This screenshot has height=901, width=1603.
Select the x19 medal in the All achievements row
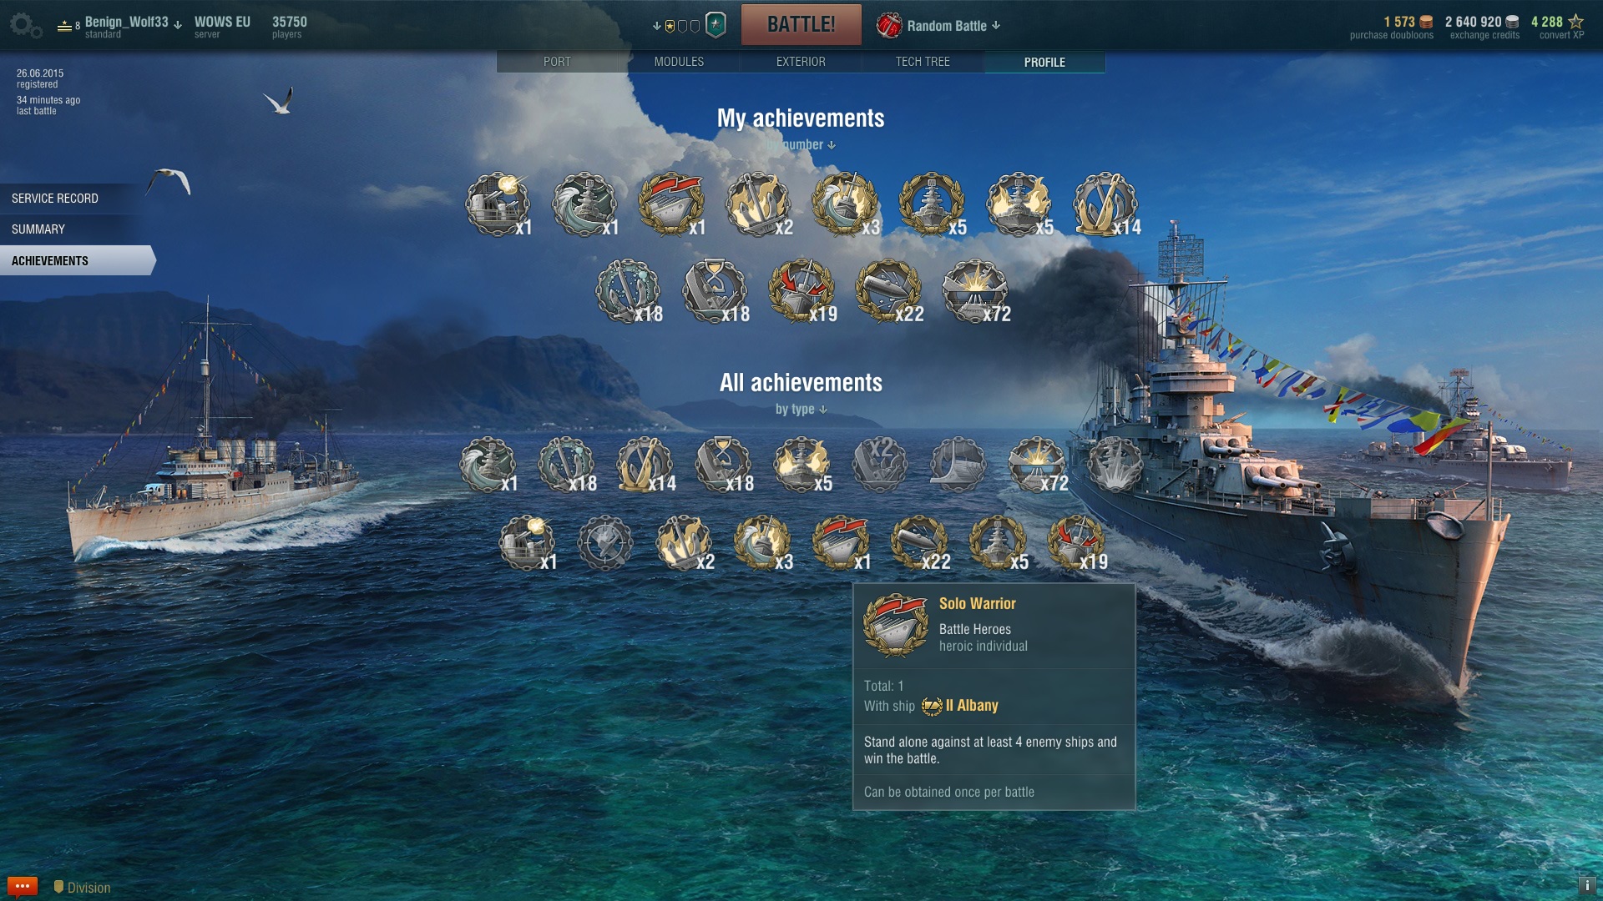pyautogui.click(x=1076, y=543)
